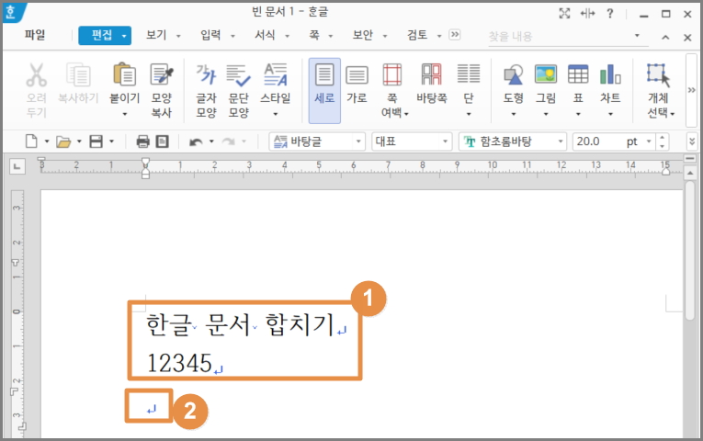Expand the 표 dropdown arrow
This screenshot has height=441, width=703.
(x=578, y=114)
